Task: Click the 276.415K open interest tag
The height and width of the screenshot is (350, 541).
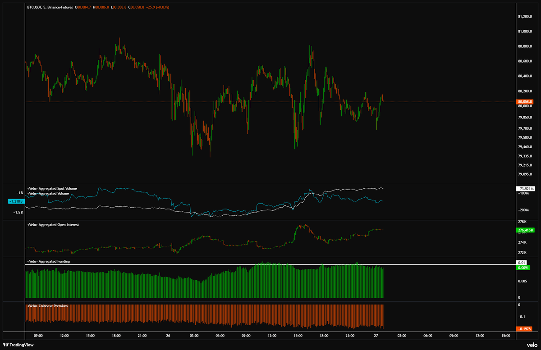Action: (x=525, y=230)
